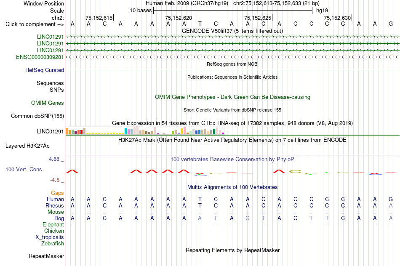
Task: Click the G base in the Human alignment row
Action: point(391,199)
